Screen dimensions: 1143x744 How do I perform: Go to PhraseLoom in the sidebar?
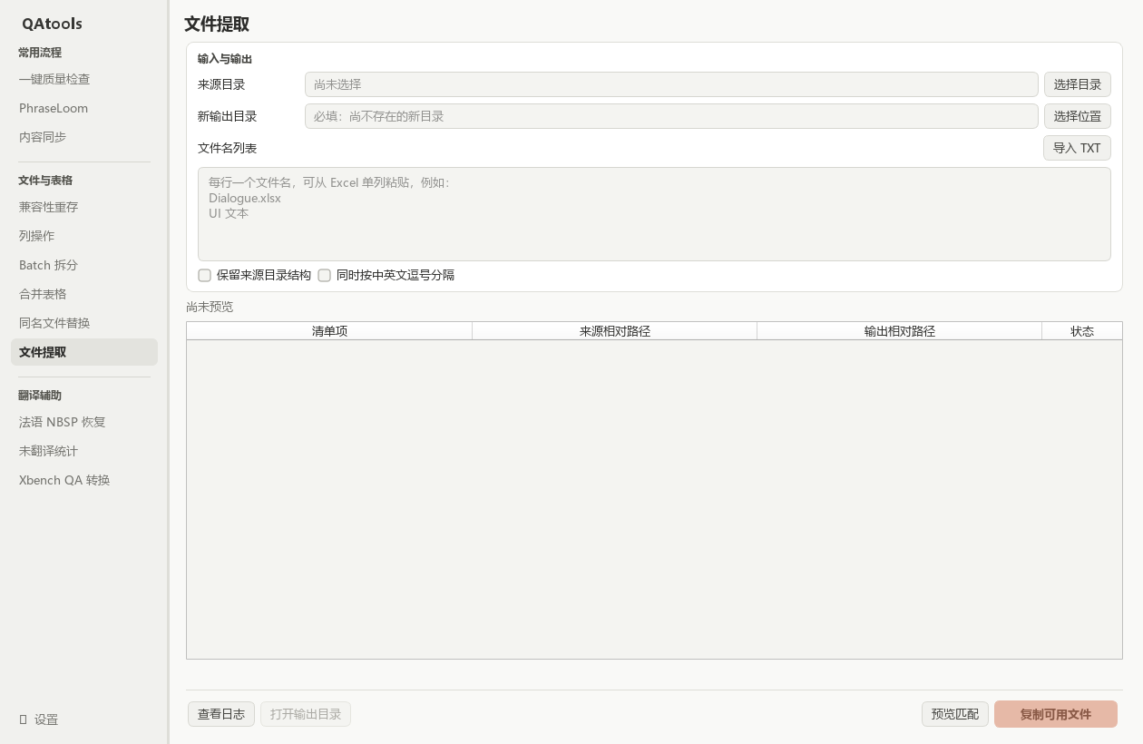pos(84,108)
